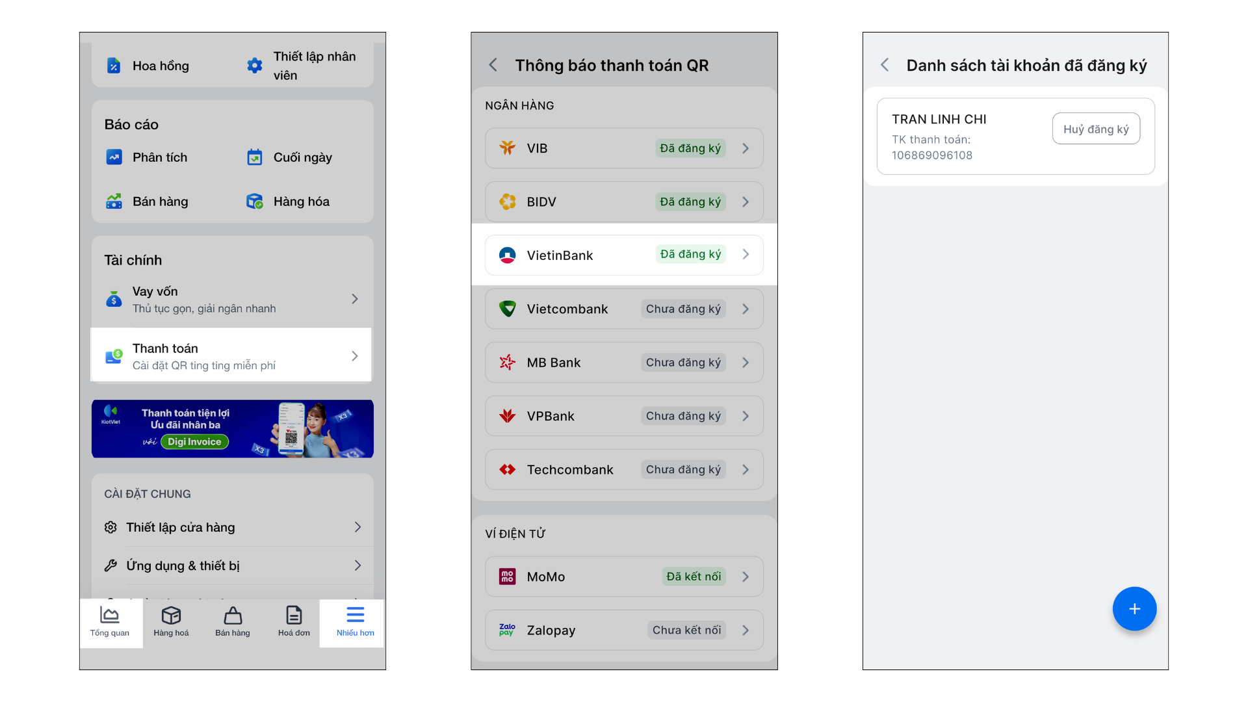Open the Hoa hồng commission icon

114,66
